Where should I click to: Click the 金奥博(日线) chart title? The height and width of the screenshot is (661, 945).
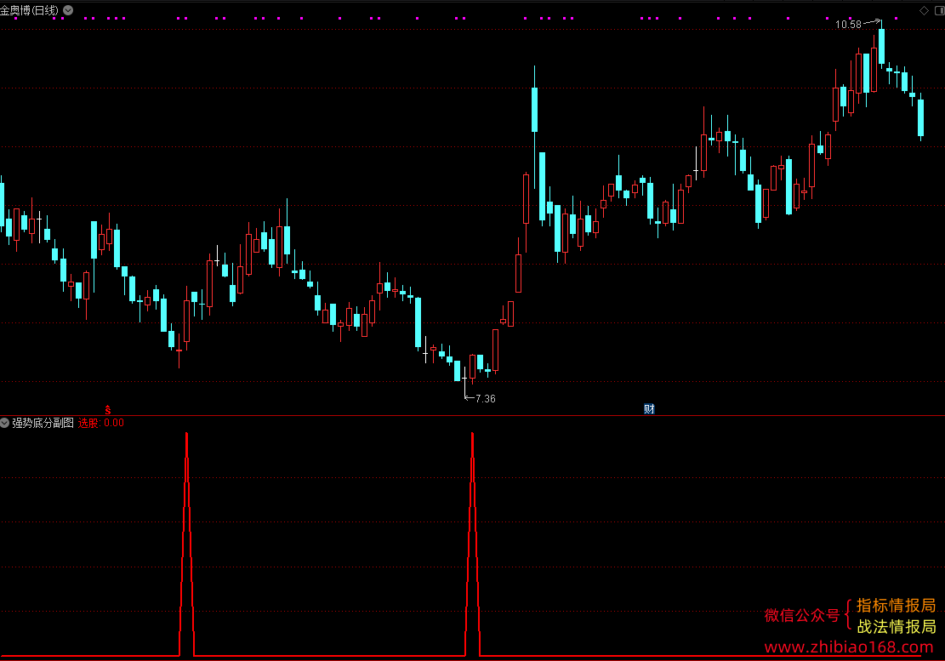click(x=30, y=10)
